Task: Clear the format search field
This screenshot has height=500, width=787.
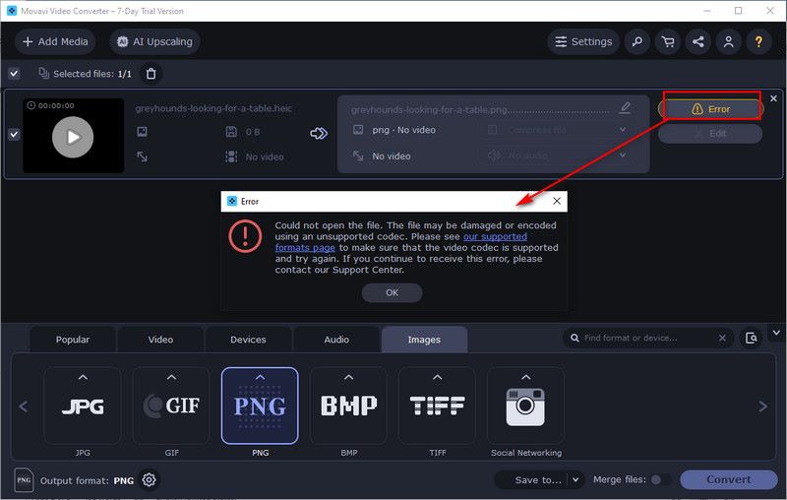Action: (722, 338)
